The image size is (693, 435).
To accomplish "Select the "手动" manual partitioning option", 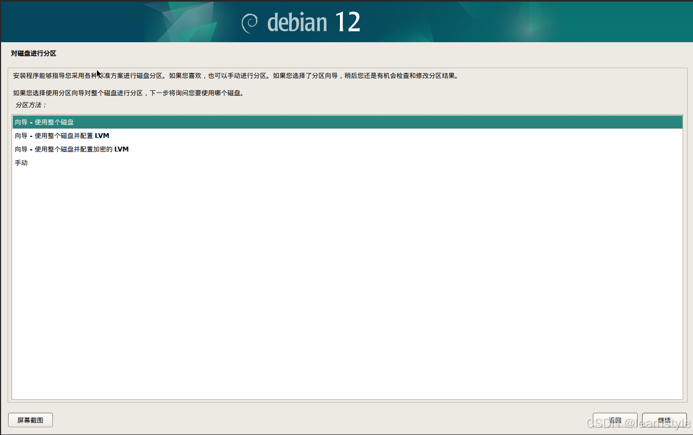I will 347,163.
